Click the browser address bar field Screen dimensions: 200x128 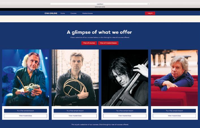pos(100,4)
